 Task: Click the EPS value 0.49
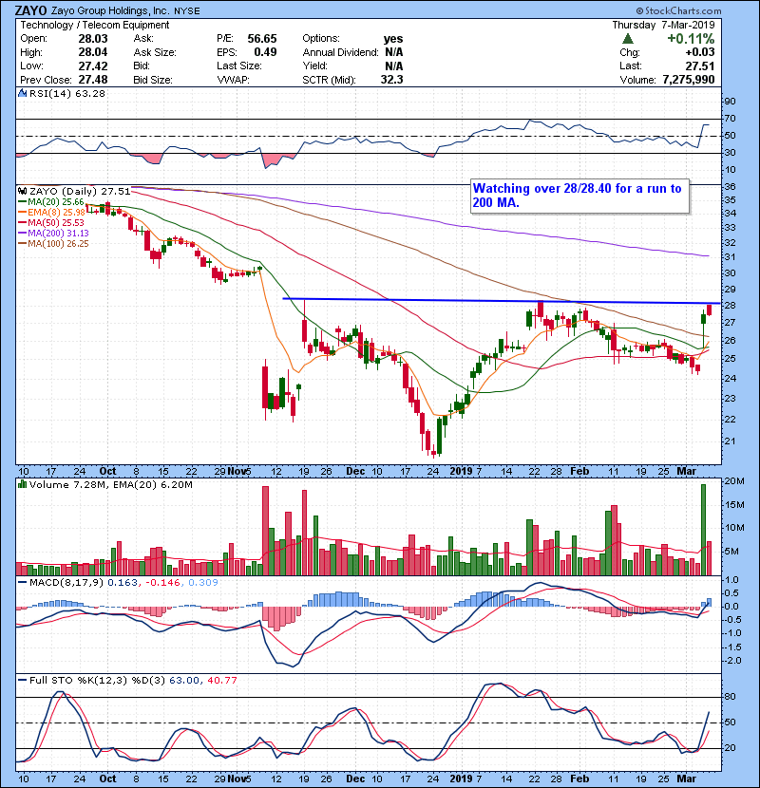pos(266,52)
